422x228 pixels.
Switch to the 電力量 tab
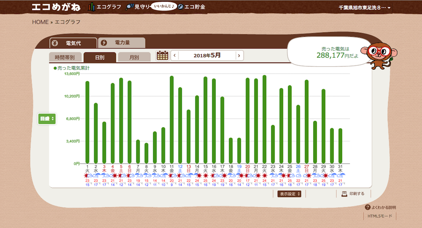[122, 43]
